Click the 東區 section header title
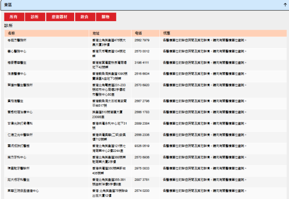This screenshot has width=289, height=199. (8, 4)
